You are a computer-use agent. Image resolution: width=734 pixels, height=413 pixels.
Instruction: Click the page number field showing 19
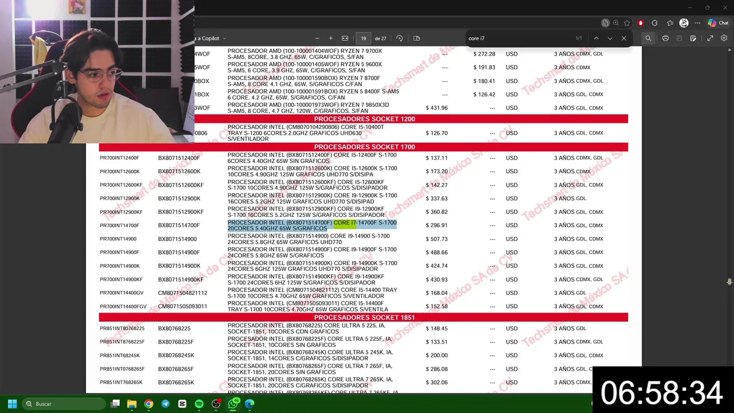pyautogui.click(x=364, y=38)
